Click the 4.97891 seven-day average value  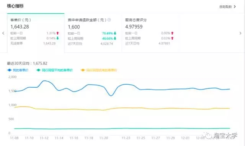(x=164, y=43)
